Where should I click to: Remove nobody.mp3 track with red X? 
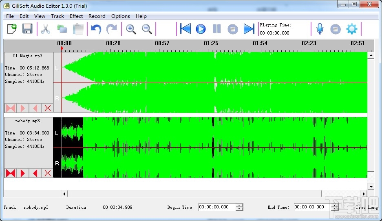click(x=48, y=173)
